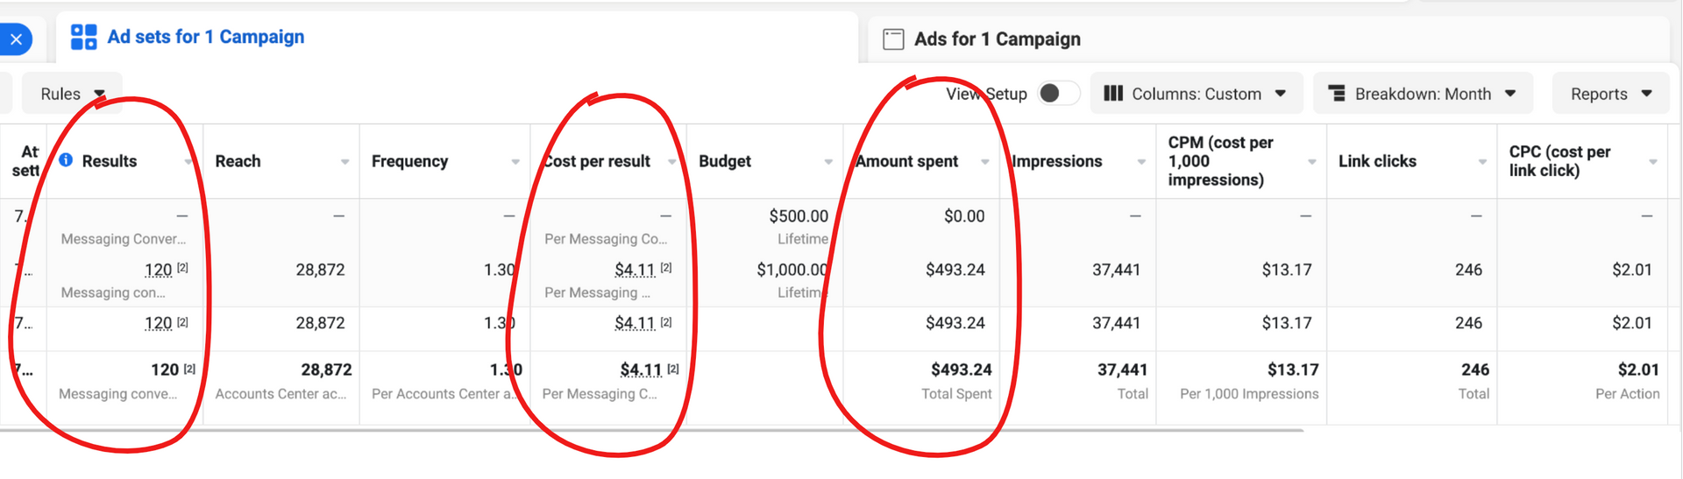Expand the Impressions column header arrow
The image size is (1683, 479).
click(x=1141, y=162)
